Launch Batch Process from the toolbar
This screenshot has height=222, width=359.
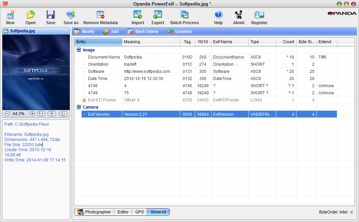[x=184, y=15]
